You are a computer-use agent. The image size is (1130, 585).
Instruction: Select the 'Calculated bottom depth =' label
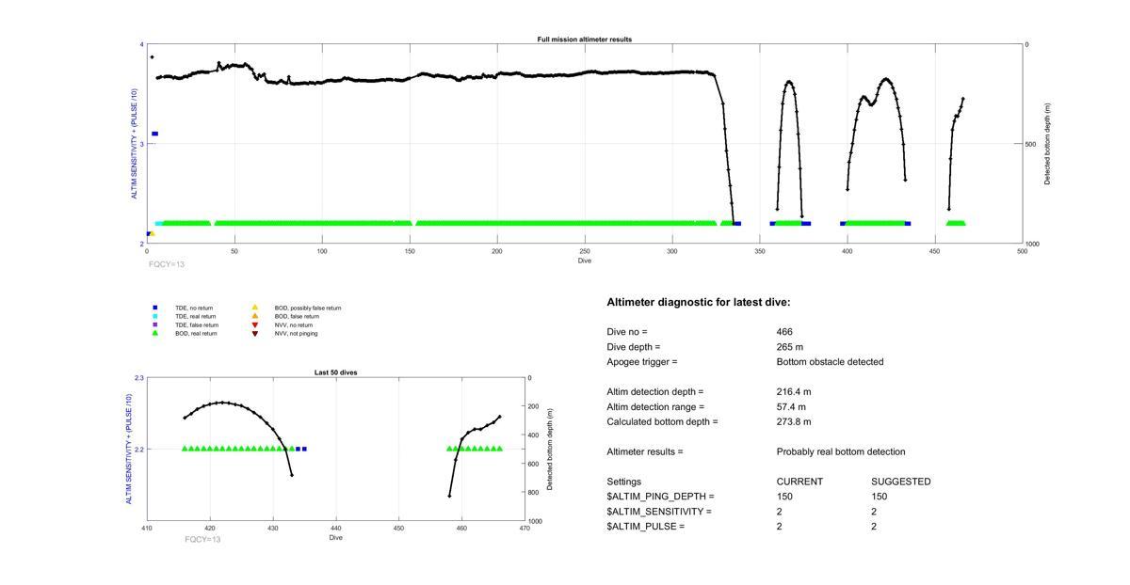662,422
